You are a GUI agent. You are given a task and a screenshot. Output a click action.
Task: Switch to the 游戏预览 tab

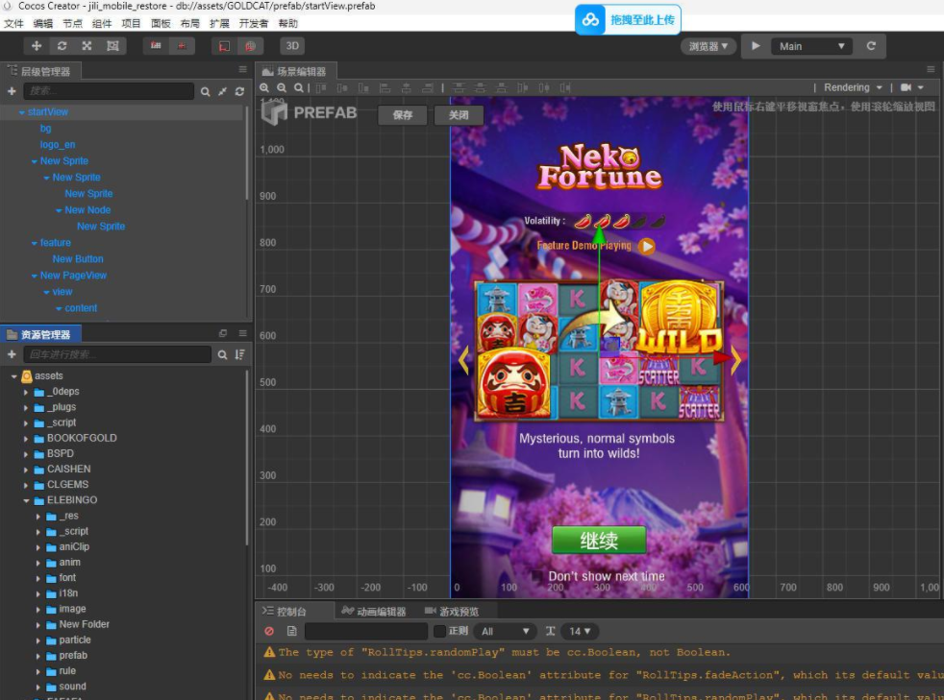pos(458,611)
